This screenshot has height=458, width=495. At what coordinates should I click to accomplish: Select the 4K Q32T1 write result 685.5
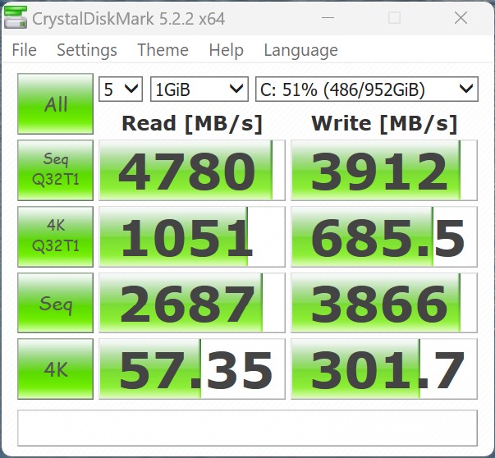point(384,236)
